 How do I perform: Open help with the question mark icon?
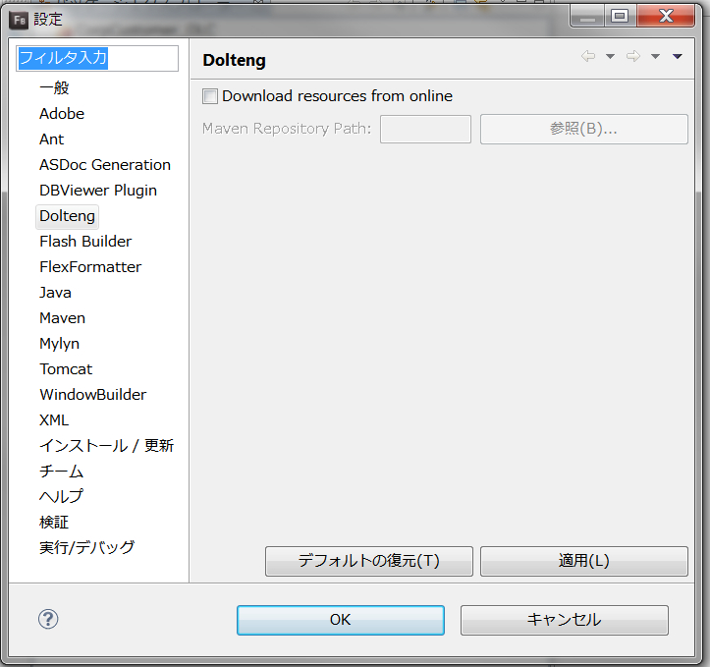[48, 619]
